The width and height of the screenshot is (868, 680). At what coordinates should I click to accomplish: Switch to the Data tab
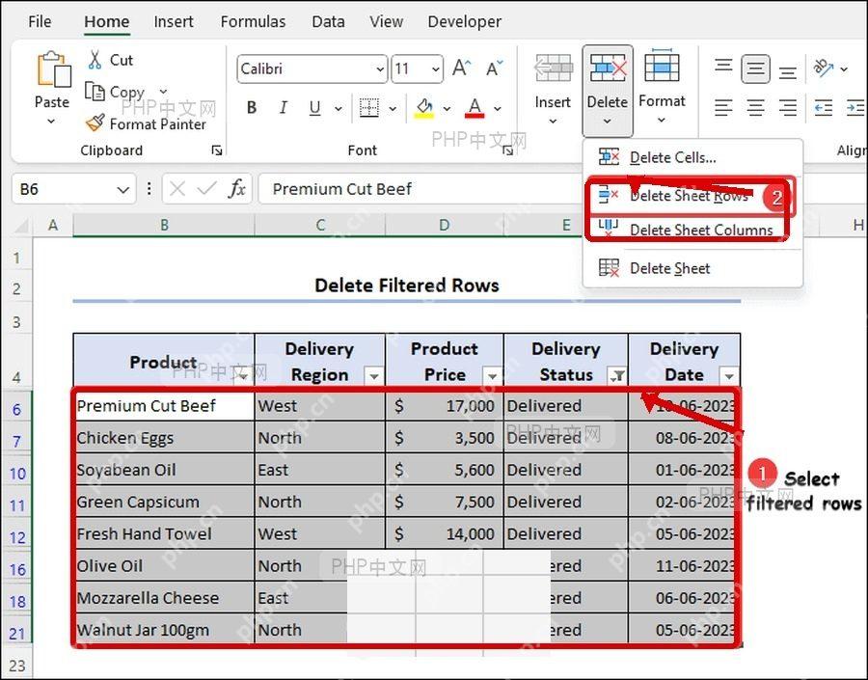tap(328, 21)
